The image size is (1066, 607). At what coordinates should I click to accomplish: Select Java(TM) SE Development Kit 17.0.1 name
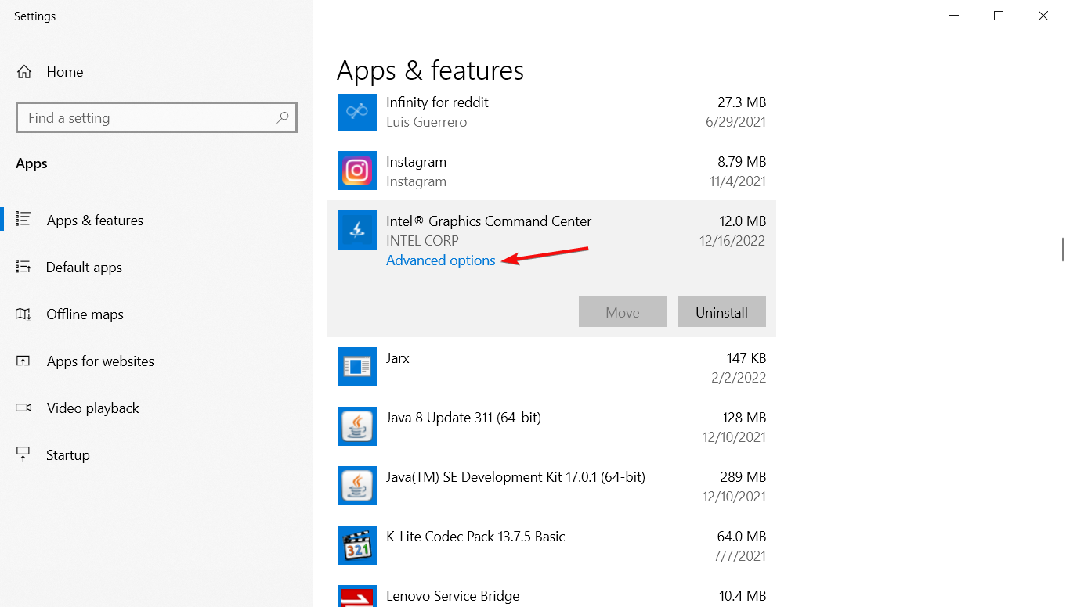[x=515, y=477]
